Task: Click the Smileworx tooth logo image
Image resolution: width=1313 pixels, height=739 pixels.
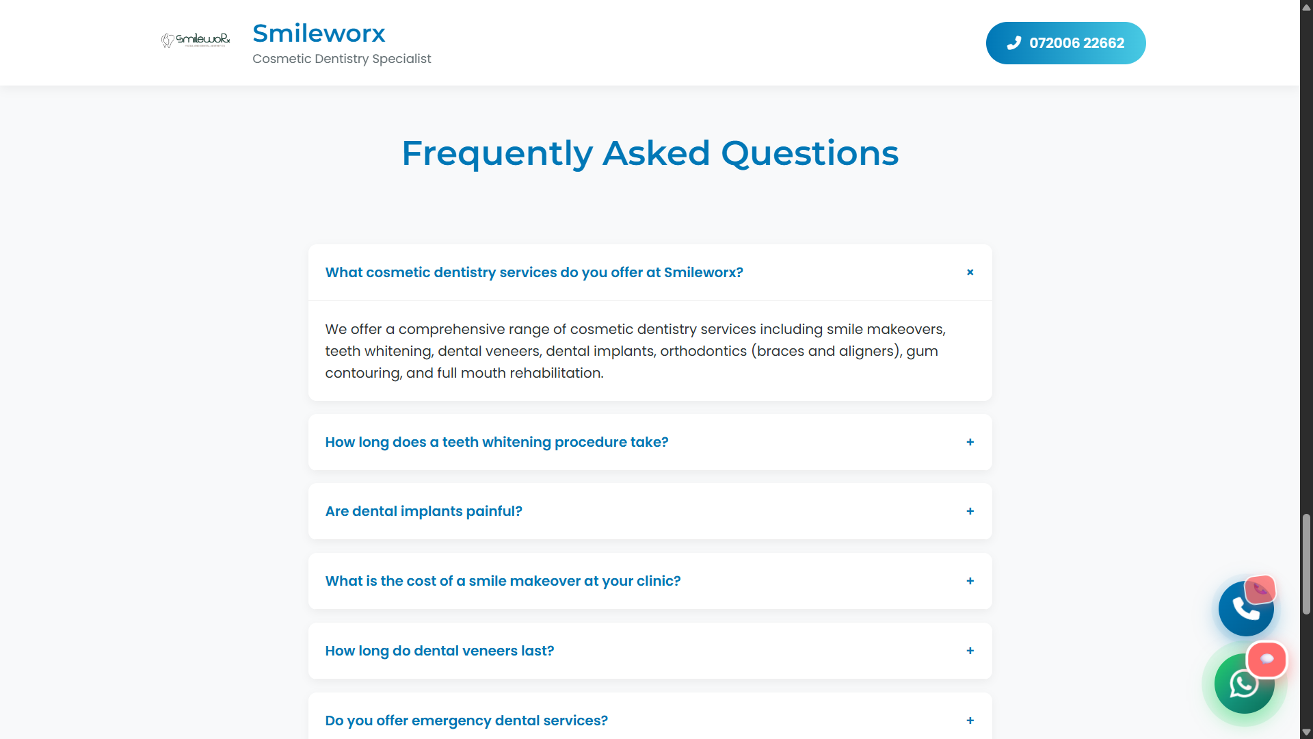Action: (x=196, y=40)
